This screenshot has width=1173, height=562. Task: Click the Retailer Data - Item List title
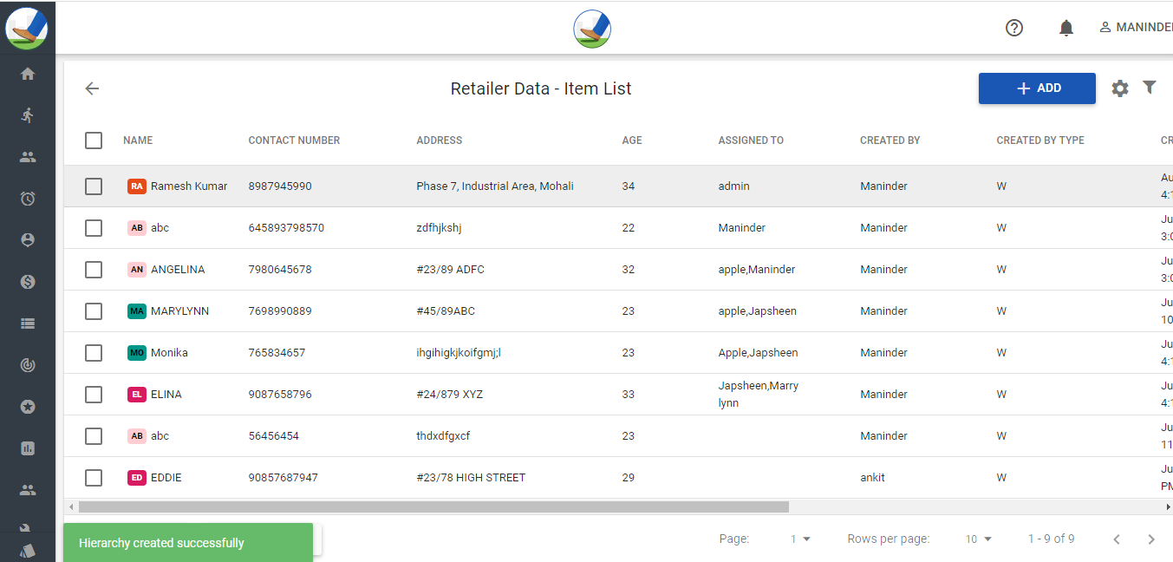541,88
